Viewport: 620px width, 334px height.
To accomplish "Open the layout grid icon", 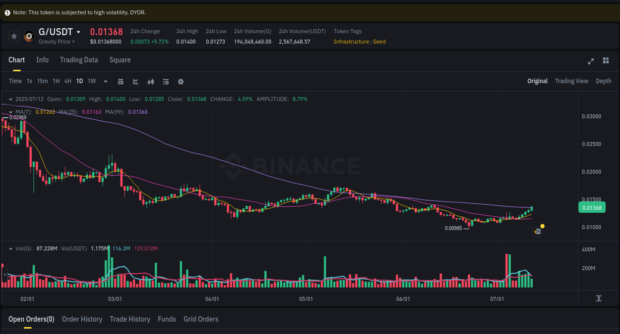I will point(606,60).
